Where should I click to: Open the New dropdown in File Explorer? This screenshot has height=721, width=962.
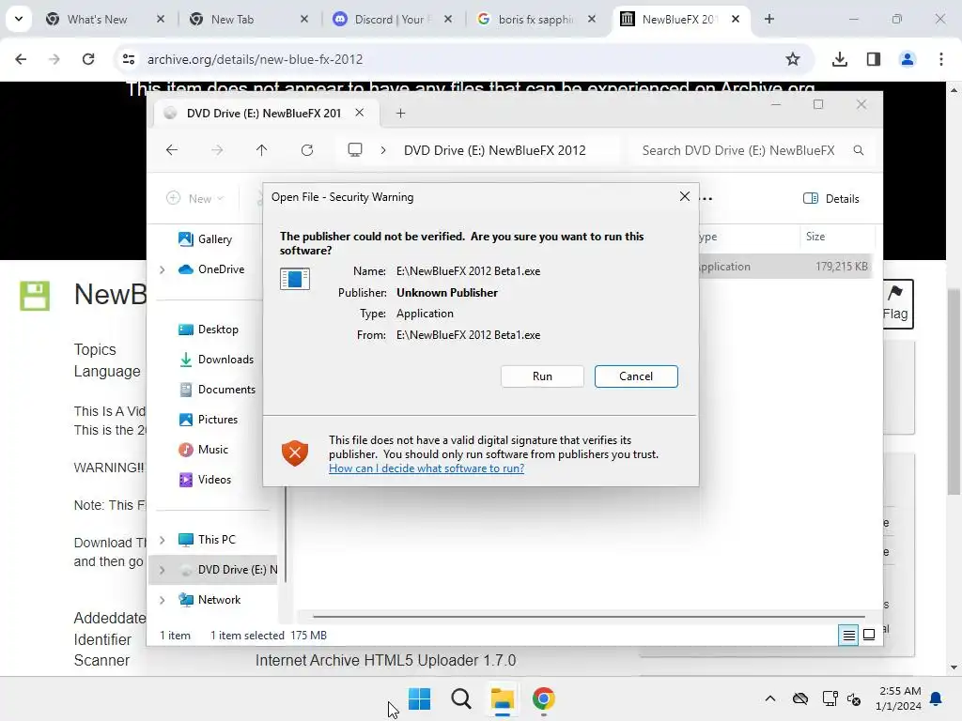coord(195,199)
